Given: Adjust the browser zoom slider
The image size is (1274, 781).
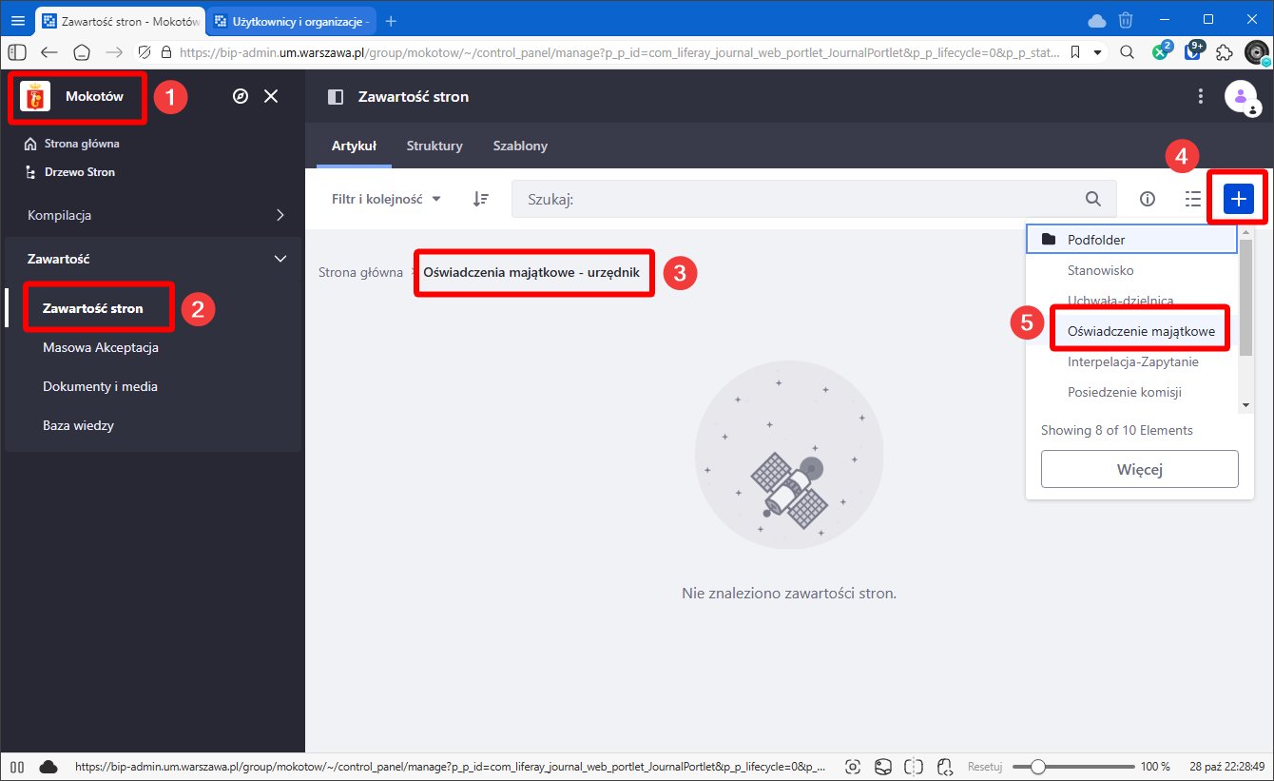Looking at the screenshot, I should pyautogui.click(x=1038, y=767).
